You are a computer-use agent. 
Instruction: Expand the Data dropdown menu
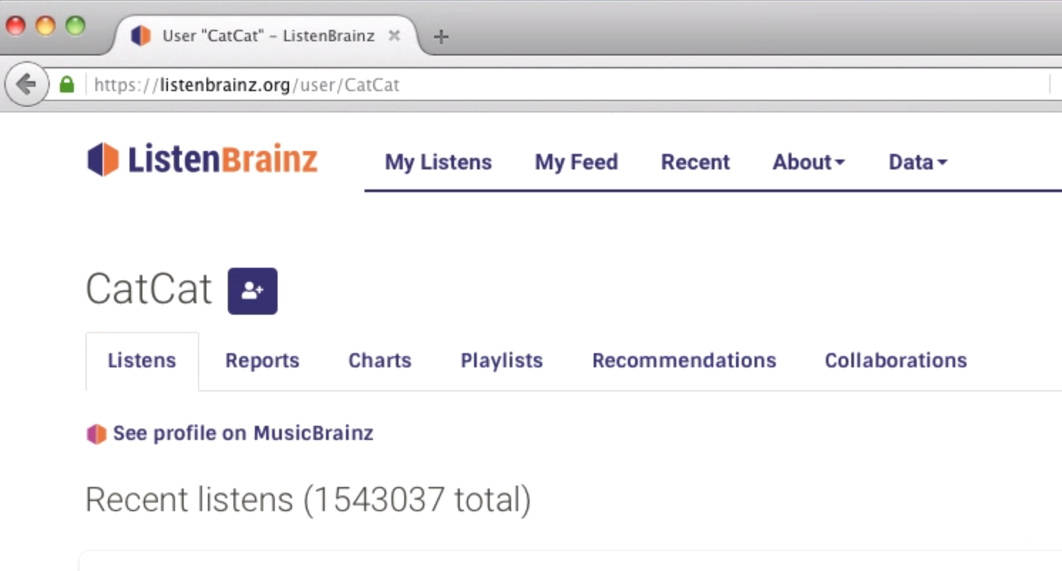click(918, 162)
